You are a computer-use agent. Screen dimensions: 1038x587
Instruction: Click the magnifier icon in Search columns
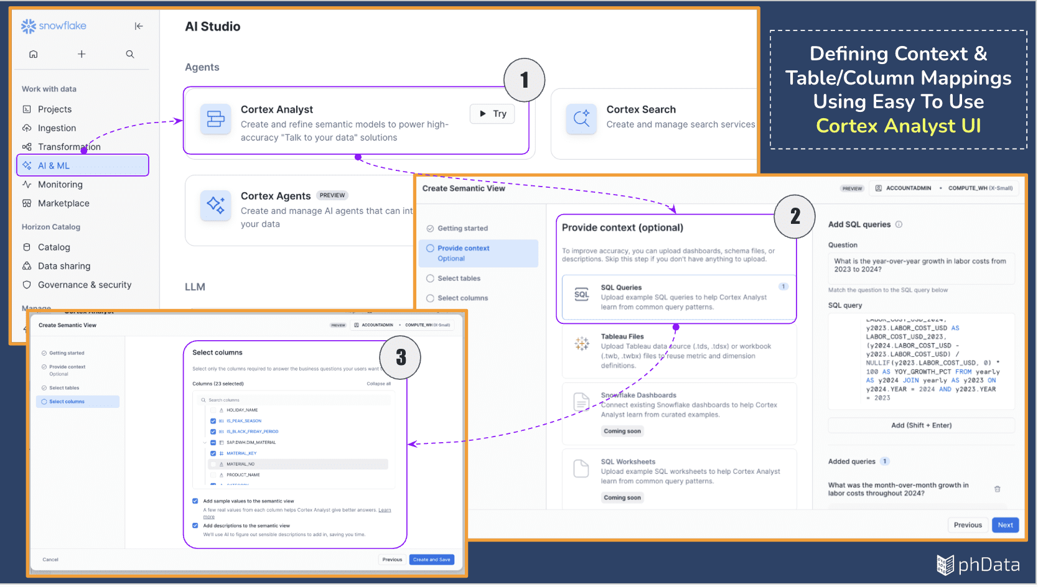(203, 400)
